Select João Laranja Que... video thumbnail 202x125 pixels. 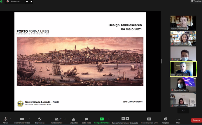183,69
